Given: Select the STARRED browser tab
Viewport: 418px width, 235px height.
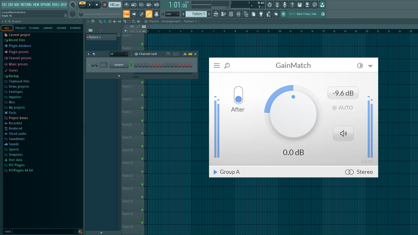Looking at the screenshot, I should click(75, 28).
